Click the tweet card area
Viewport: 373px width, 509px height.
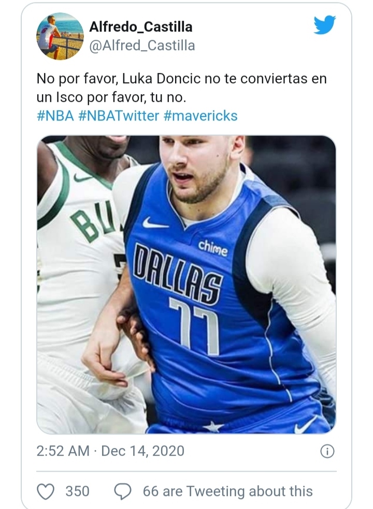[187, 253]
